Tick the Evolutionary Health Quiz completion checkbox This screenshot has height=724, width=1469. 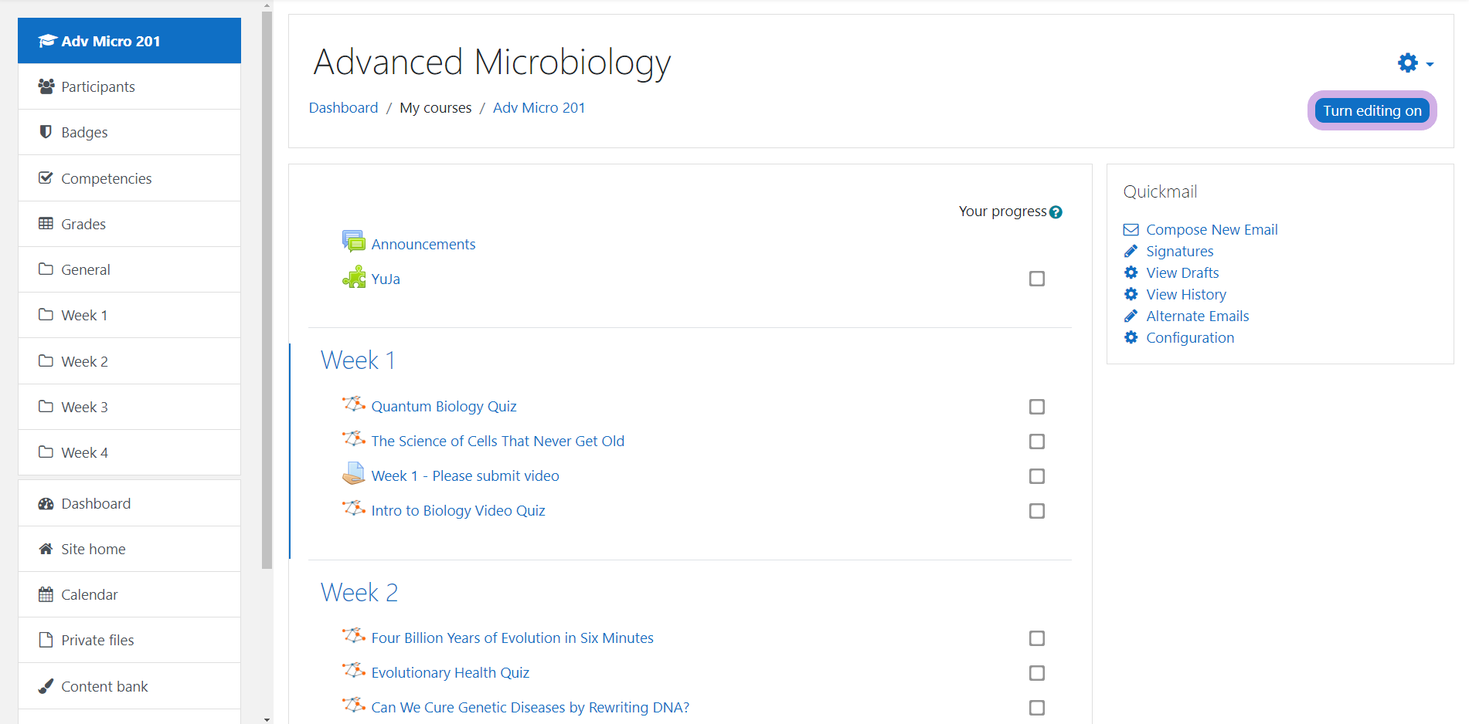(x=1036, y=673)
